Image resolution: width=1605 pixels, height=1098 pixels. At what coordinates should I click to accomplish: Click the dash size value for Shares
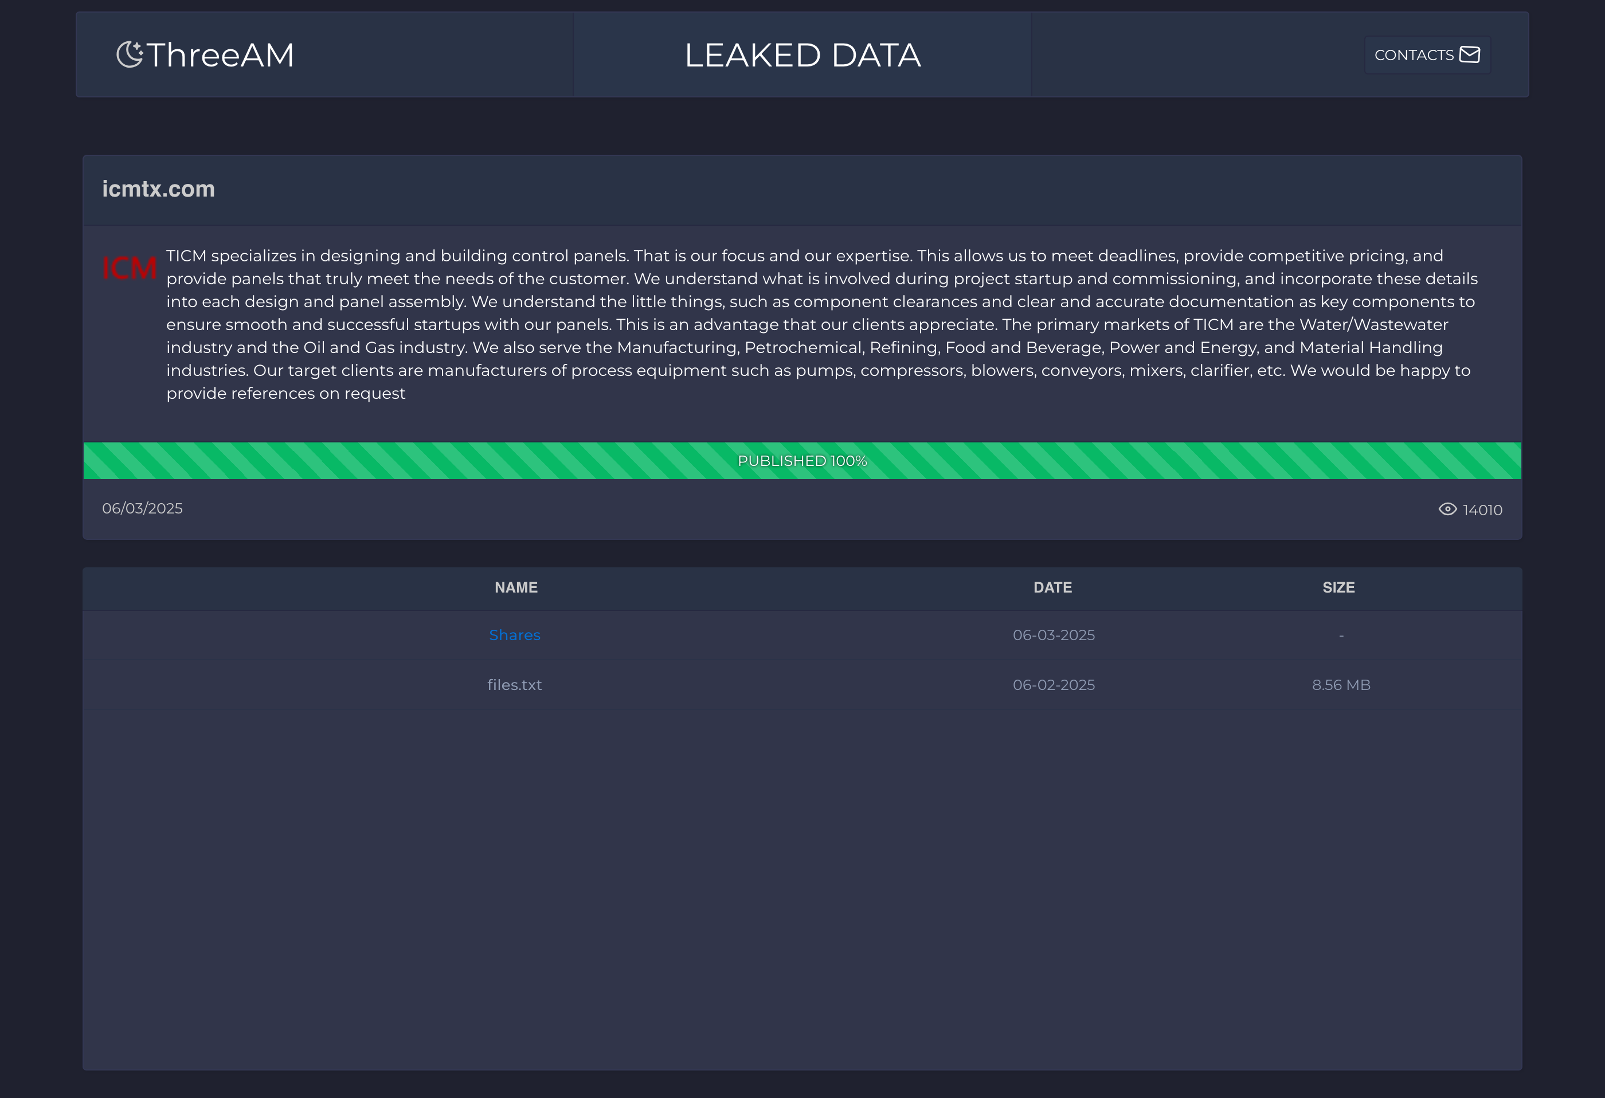tap(1341, 636)
